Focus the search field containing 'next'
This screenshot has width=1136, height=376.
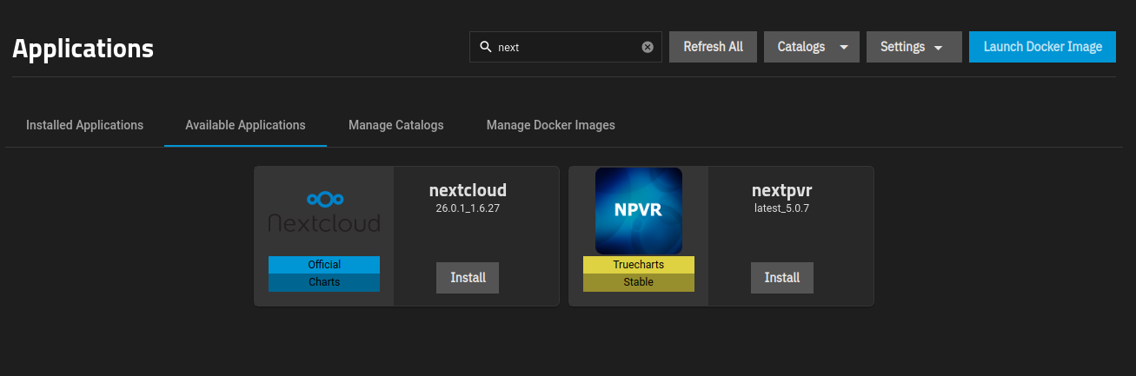click(x=565, y=47)
